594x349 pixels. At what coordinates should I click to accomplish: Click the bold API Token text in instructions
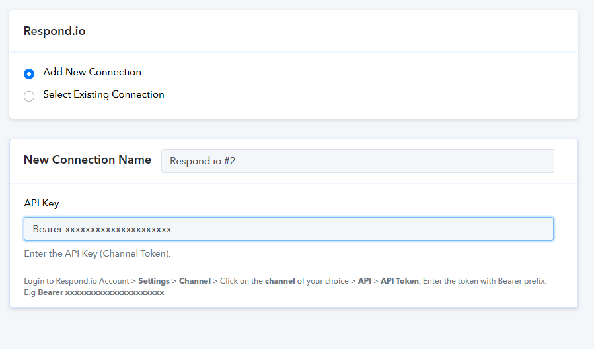click(x=400, y=281)
